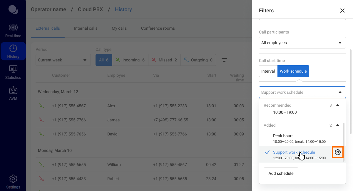This screenshot has height=191, width=353.
Task: Collapse the Added schedules group
Action: pos(337,125)
